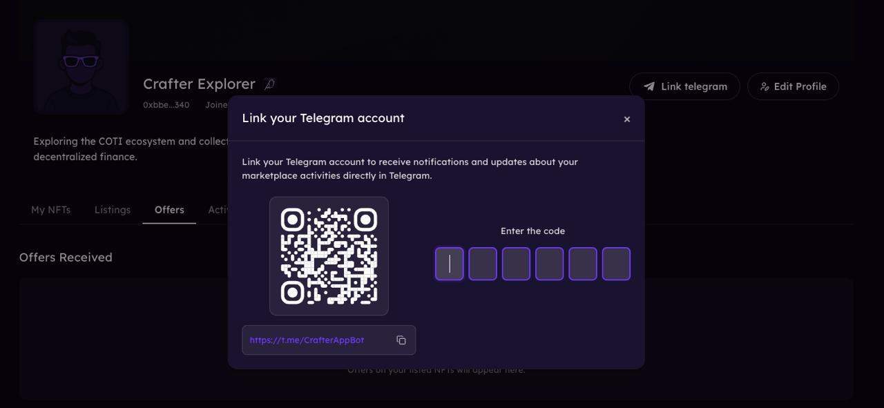Click the wallet address 0xbbe...340
This screenshot has height=408, width=884.
(x=166, y=105)
